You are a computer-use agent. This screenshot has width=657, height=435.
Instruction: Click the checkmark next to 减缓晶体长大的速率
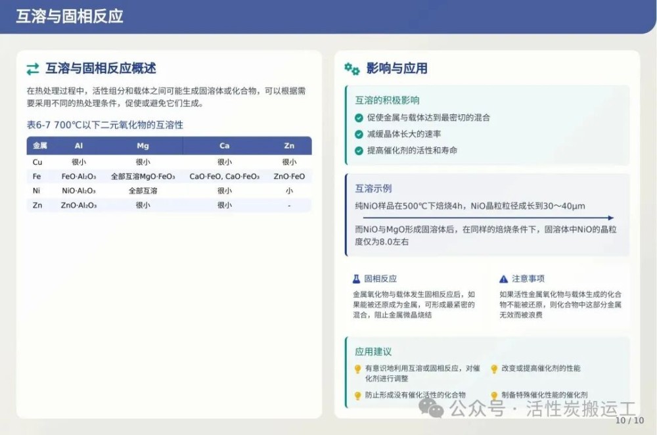[x=359, y=134]
